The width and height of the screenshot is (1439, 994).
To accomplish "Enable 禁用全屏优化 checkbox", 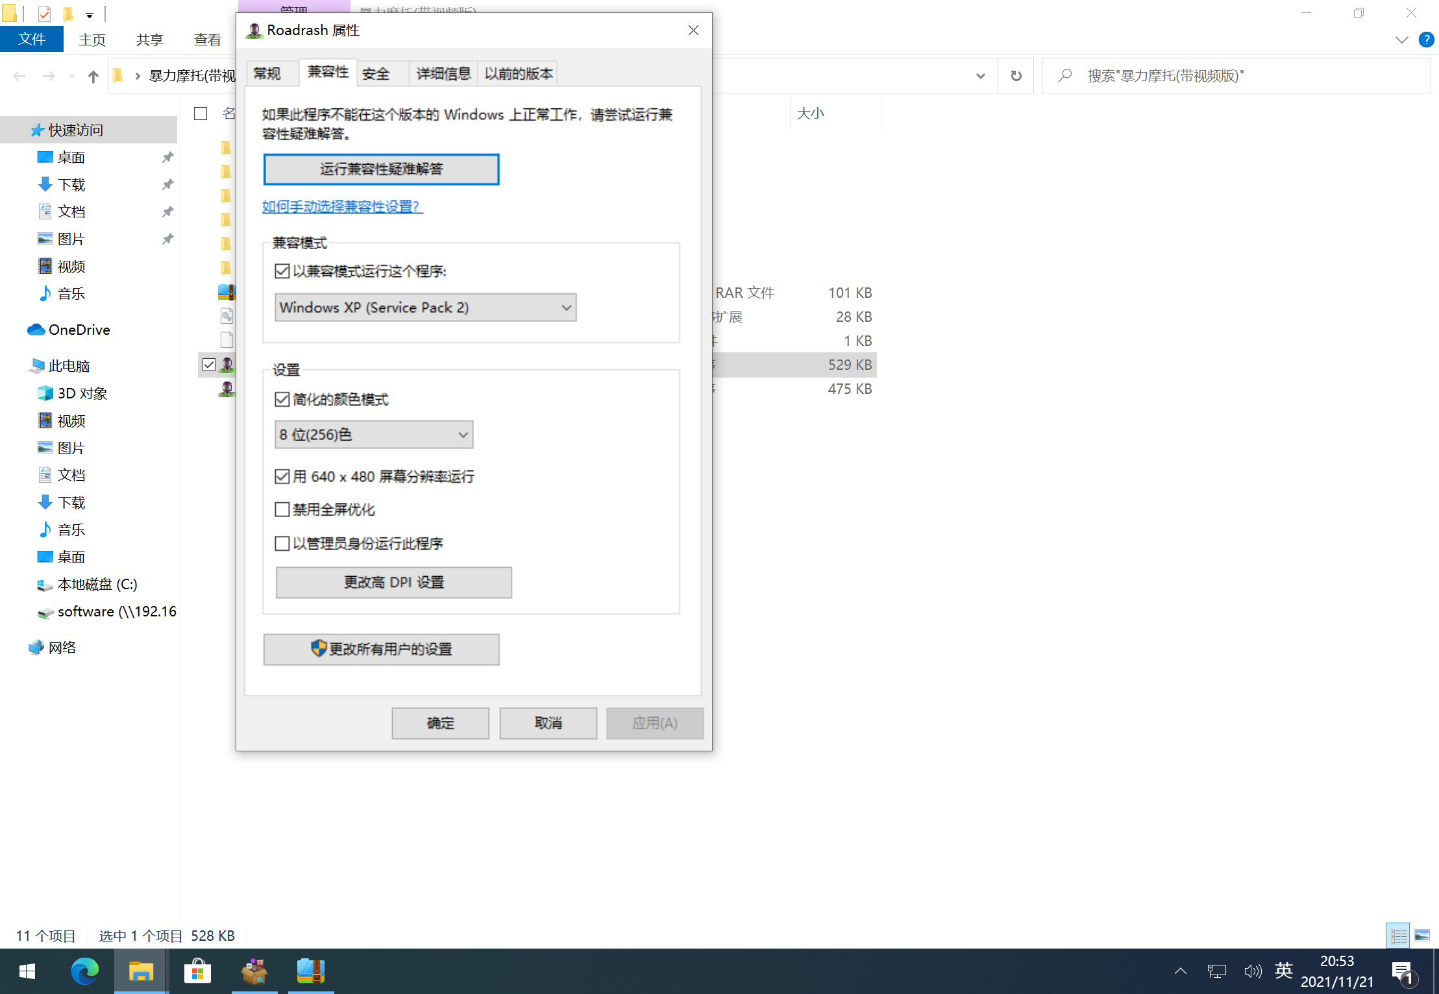I will tap(282, 509).
